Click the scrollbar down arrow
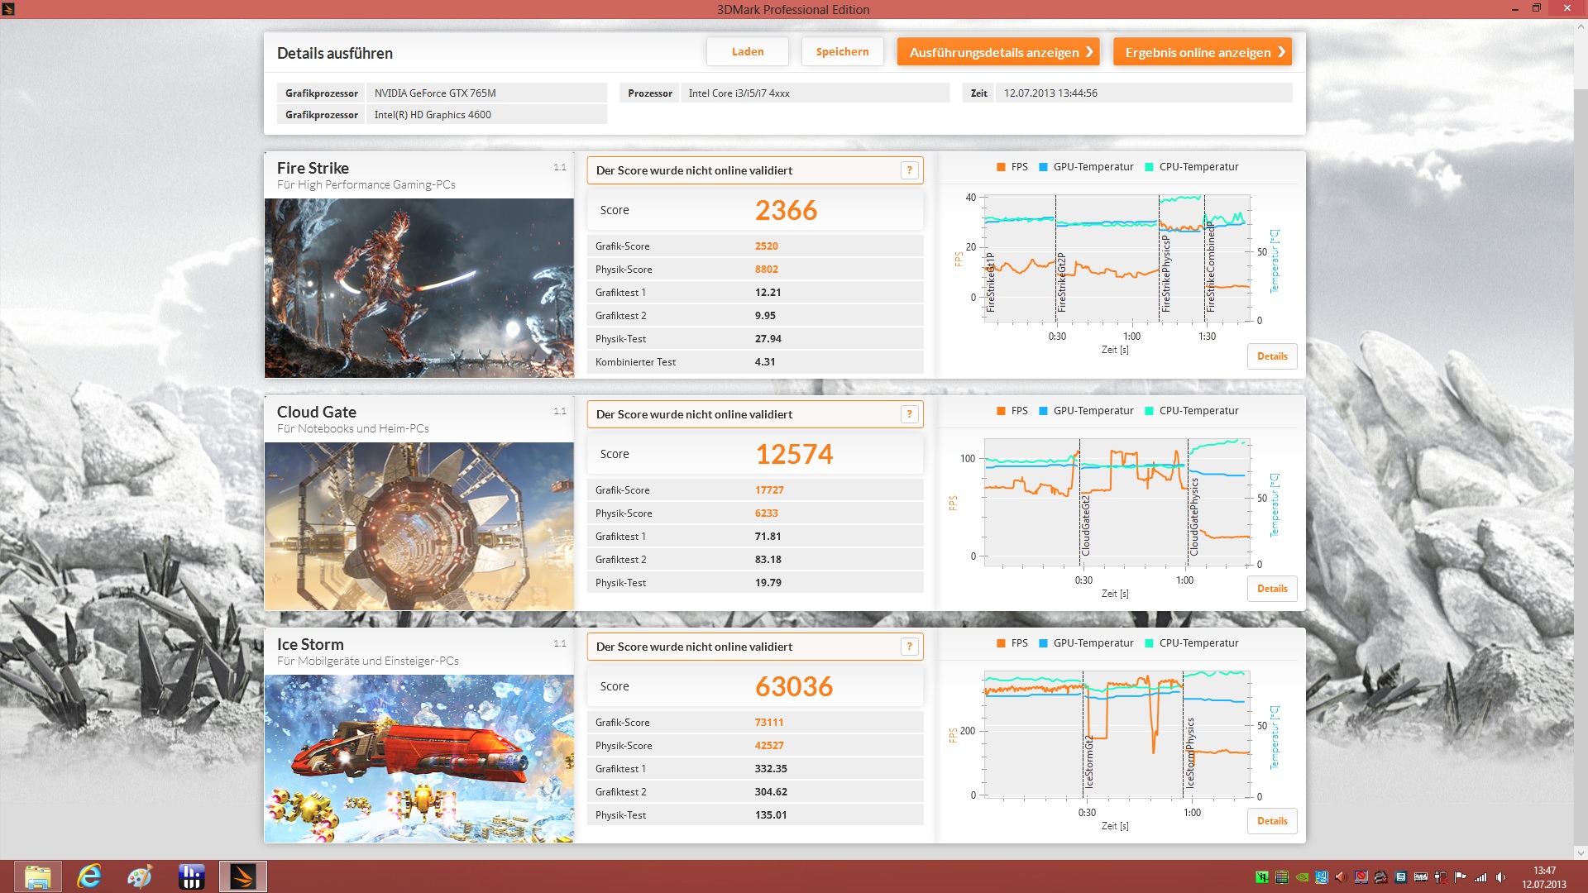The height and width of the screenshot is (893, 1588). click(1581, 853)
